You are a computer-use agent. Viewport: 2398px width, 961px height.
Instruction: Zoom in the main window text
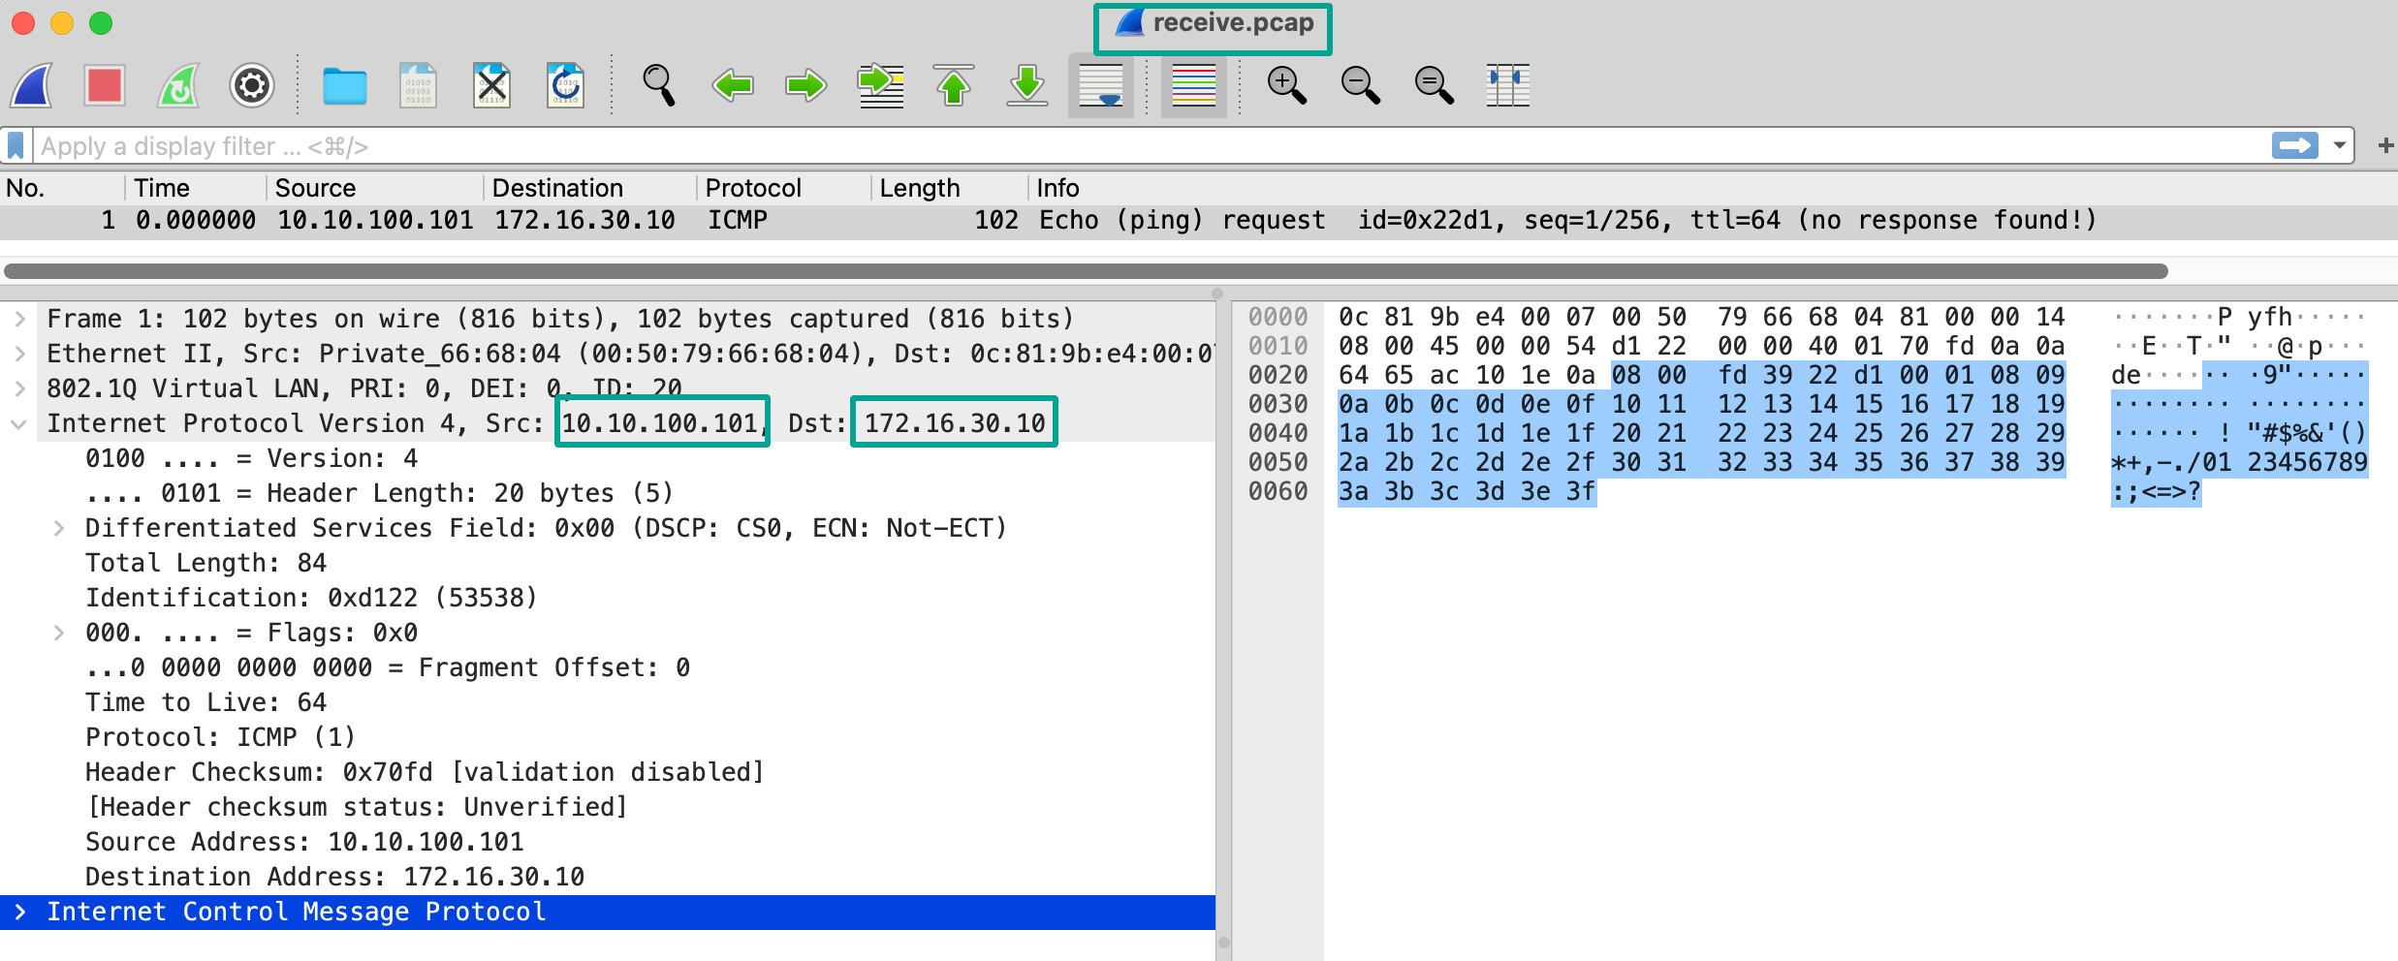1286,86
